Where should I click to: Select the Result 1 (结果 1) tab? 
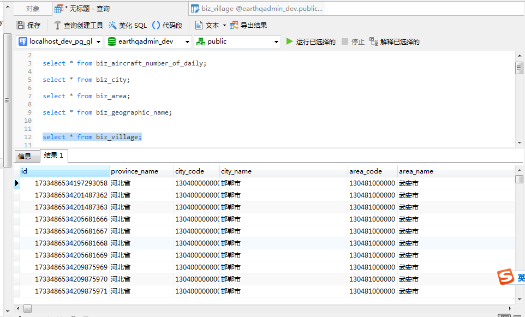53,155
